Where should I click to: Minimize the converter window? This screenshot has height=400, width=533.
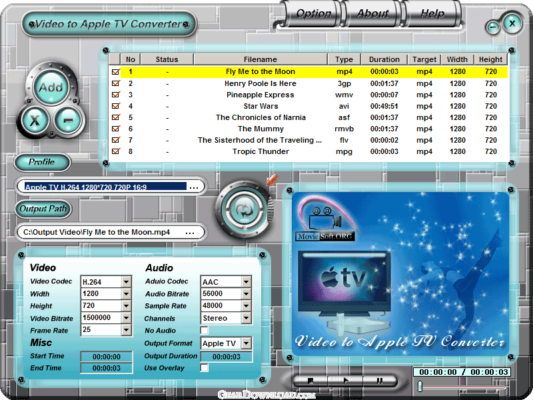click(493, 27)
